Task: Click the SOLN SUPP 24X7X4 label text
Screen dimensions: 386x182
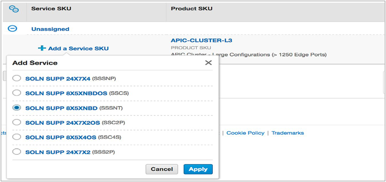Action: click(x=58, y=78)
